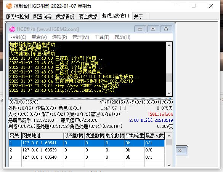
Task: Open the 帮助(H) menu
Action: (122, 37)
